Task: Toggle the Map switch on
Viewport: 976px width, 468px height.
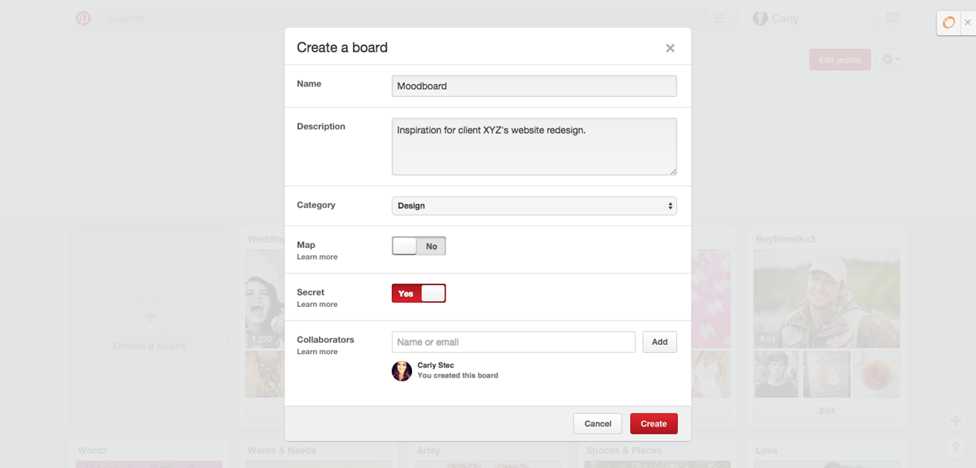Action: click(x=419, y=246)
